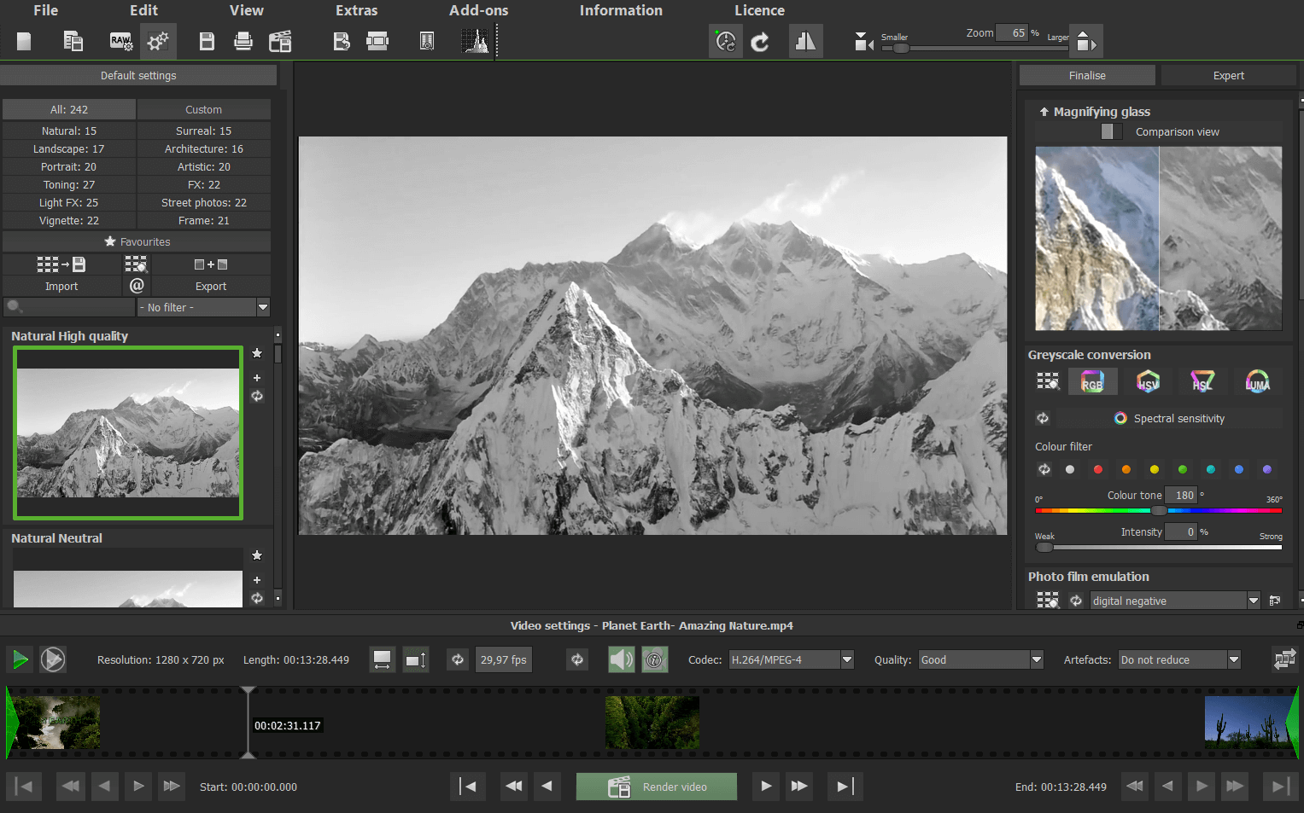Select RGB greyscale conversion mode

1092,381
